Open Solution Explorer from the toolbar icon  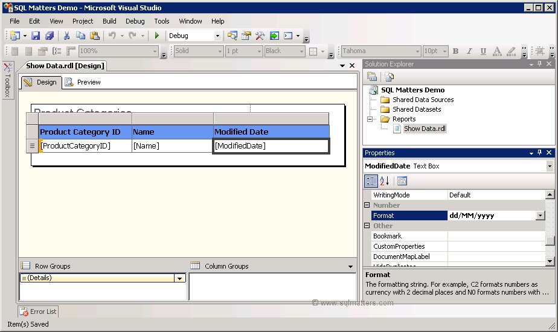(x=232, y=36)
